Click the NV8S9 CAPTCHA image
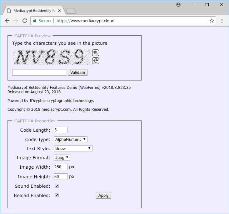The image size is (229, 214). 52,57
